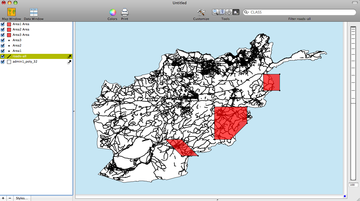The height and width of the screenshot is (201, 360).
Task: Hide the Area1 Area layer
Action: pos(3,24)
